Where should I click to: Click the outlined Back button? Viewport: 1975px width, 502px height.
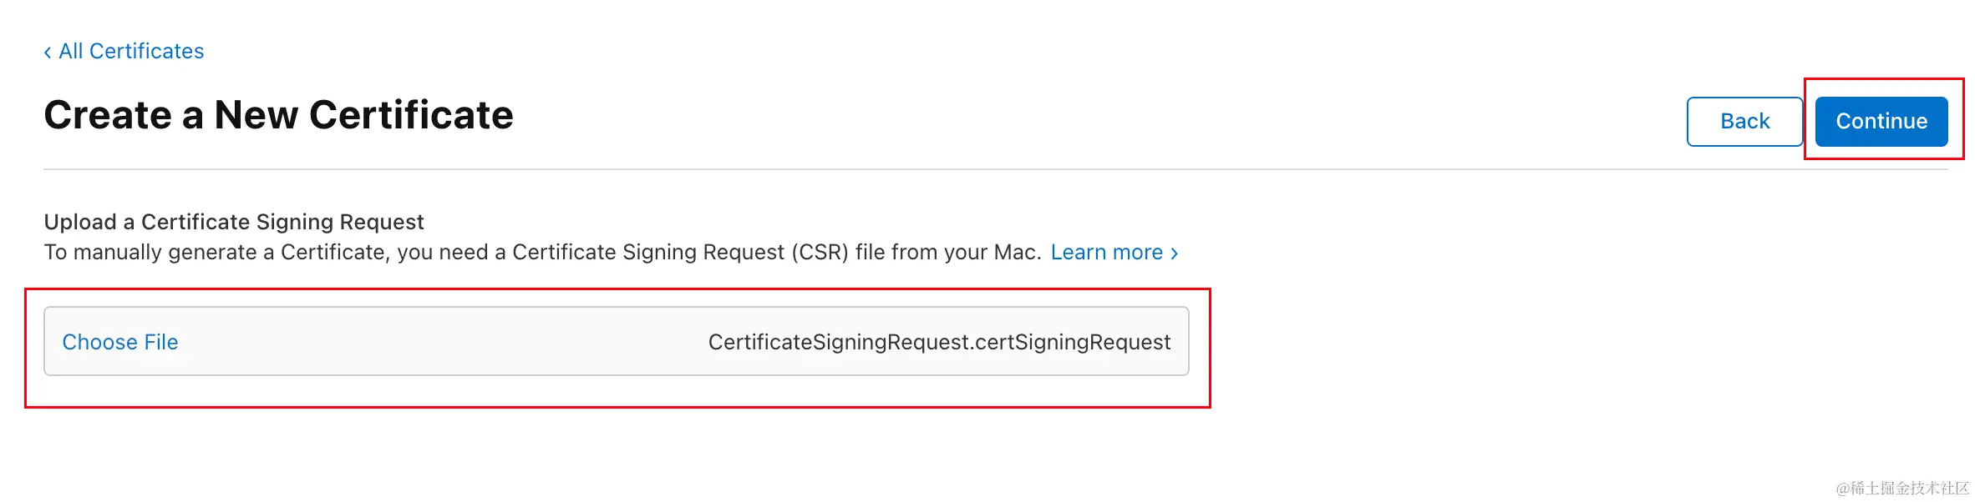1744,122
